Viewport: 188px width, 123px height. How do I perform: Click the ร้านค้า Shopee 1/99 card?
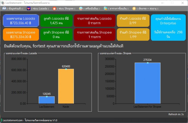133,35
